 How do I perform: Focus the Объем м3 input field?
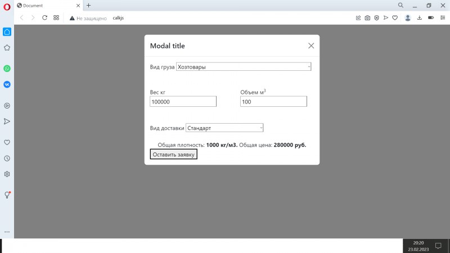[x=273, y=102]
